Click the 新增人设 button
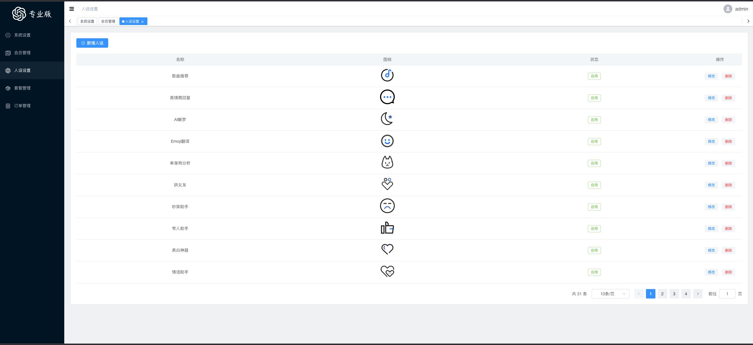 [92, 43]
